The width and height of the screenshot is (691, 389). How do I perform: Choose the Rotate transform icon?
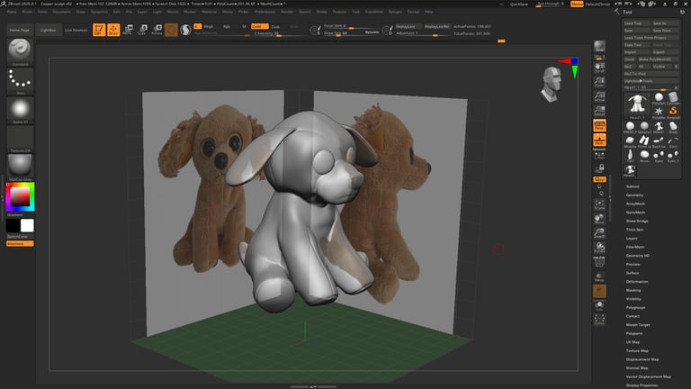coord(156,30)
